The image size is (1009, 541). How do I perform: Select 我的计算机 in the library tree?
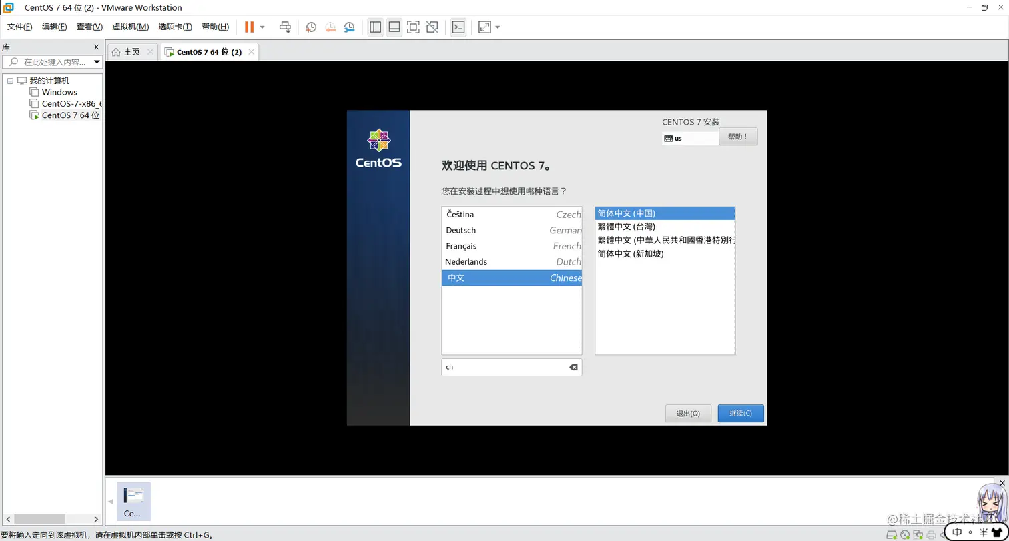[x=49, y=81]
